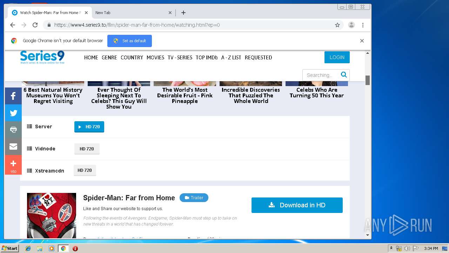The width and height of the screenshot is (449, 253).
Task: Click the site lock icon in address bar
Action: pyautogui.click(x=49, y=25)
